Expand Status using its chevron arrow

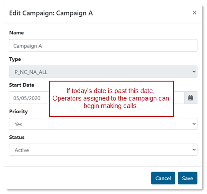194,150
